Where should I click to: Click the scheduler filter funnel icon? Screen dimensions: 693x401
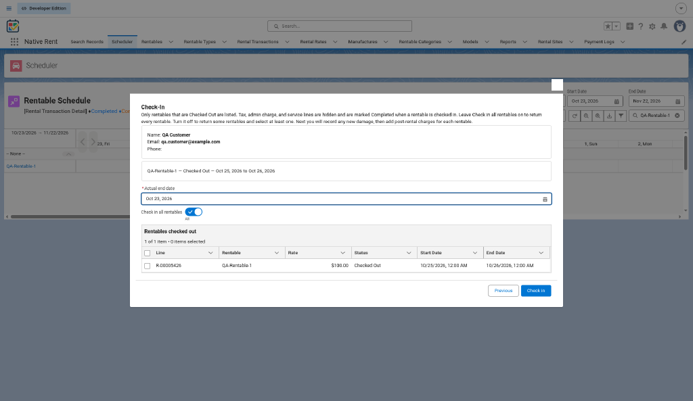point(621,116)
